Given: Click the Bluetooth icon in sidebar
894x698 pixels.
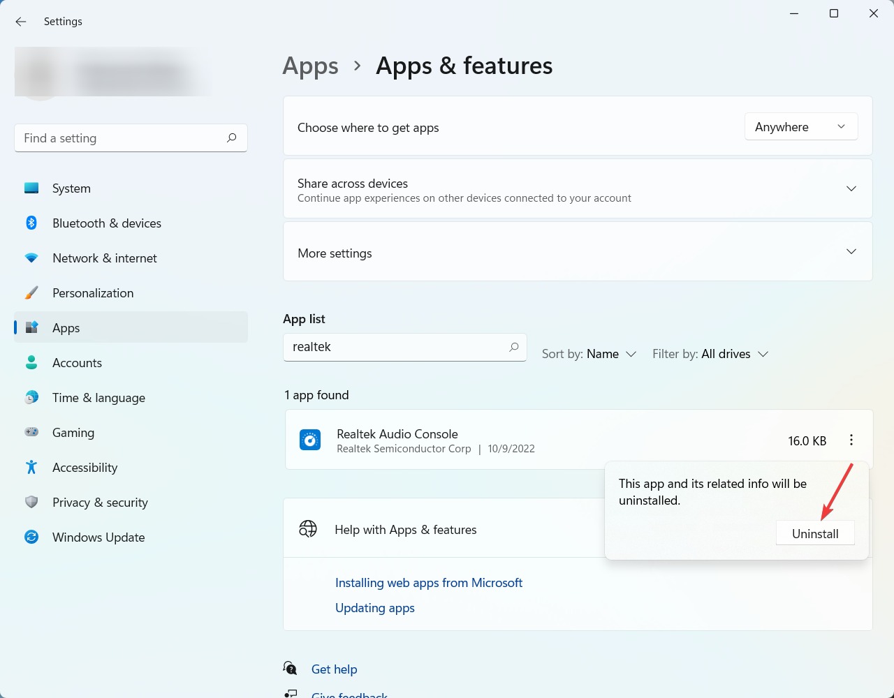Looking at the screenshot, I should click(31, 223).
